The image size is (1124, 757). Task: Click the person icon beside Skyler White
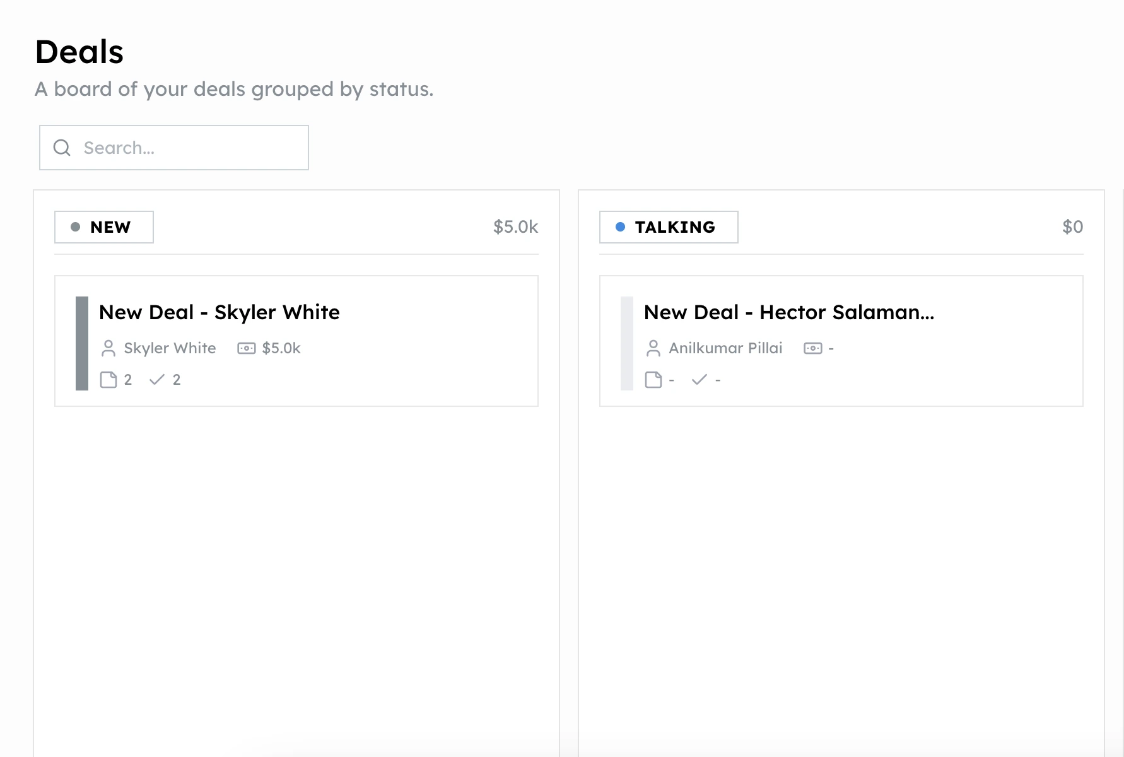point(108,348)
